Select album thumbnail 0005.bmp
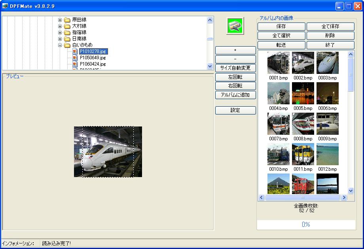Screen dimensions: 364x249 pos(303,93)
